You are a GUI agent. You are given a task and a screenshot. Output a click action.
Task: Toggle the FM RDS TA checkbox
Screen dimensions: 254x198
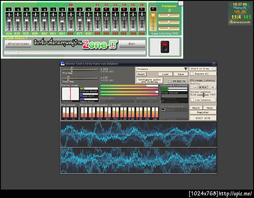pos(170,81)
